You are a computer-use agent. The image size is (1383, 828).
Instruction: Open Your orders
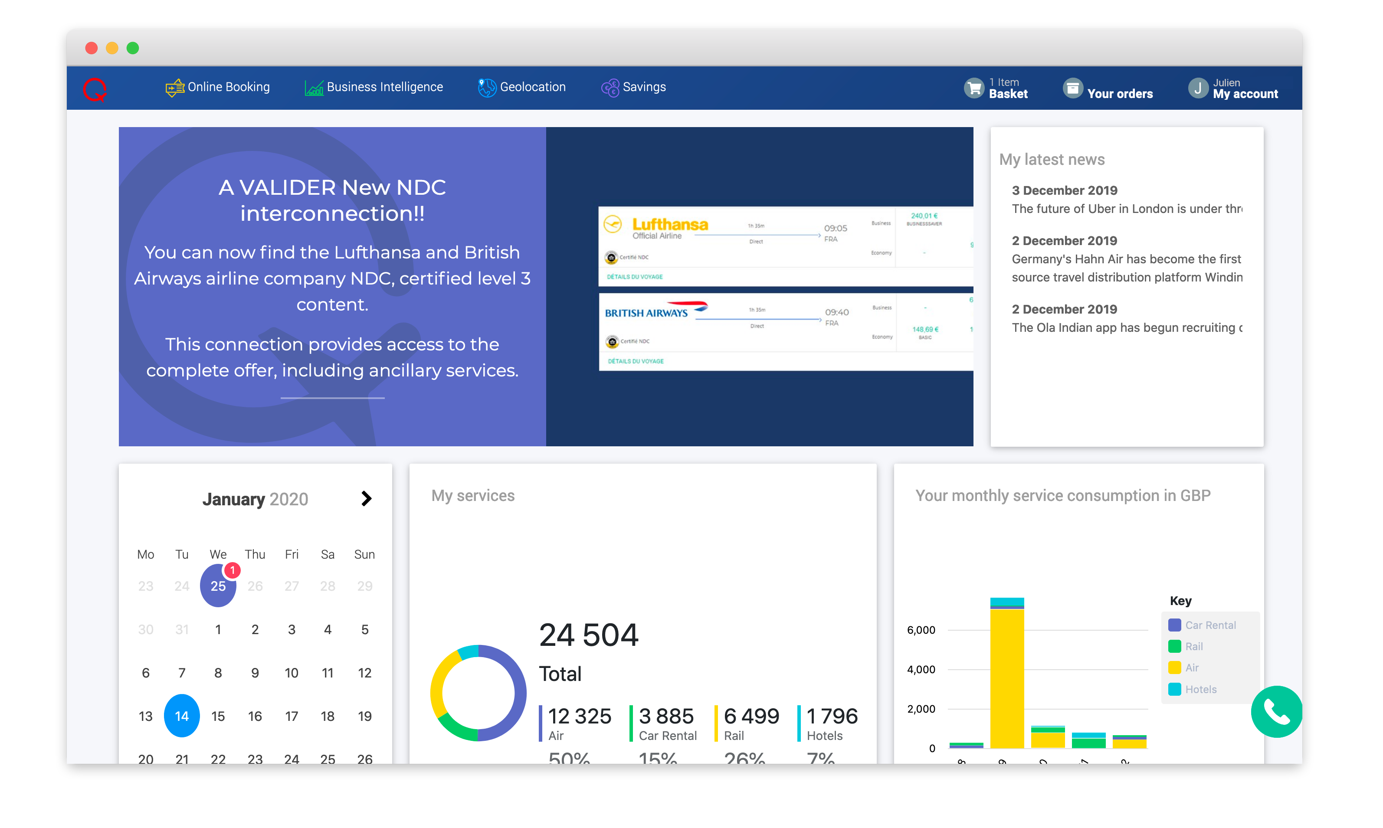tap(1108, 88)
